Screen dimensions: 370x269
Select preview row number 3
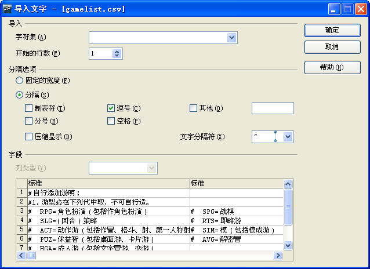[22, 211]
